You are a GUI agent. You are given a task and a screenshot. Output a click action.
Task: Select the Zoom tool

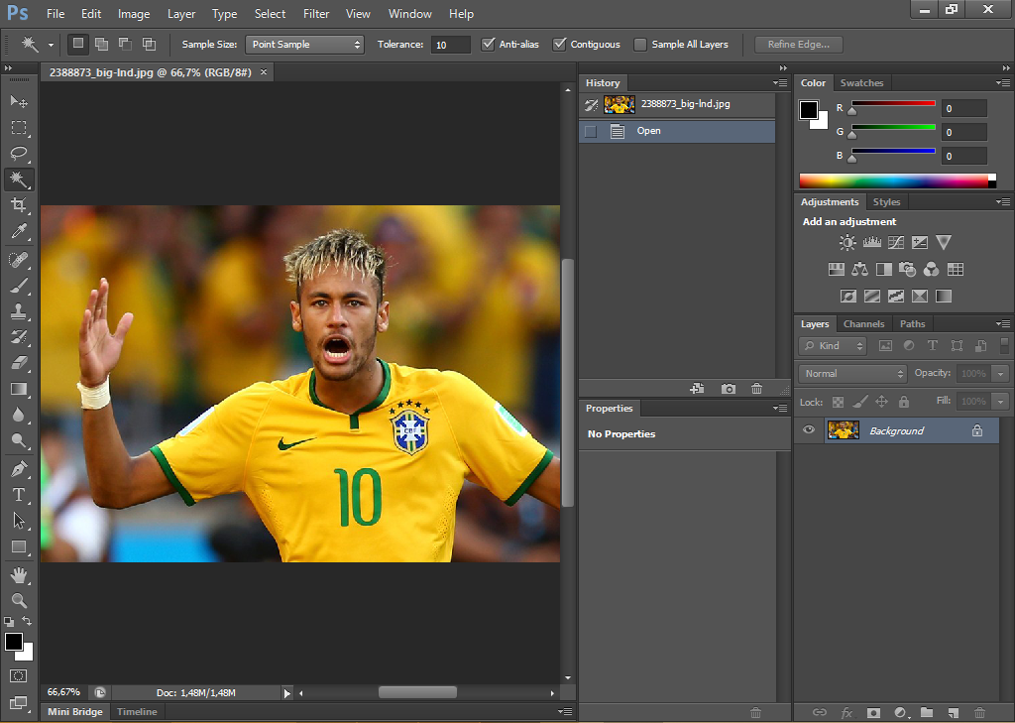click(20, 600)
